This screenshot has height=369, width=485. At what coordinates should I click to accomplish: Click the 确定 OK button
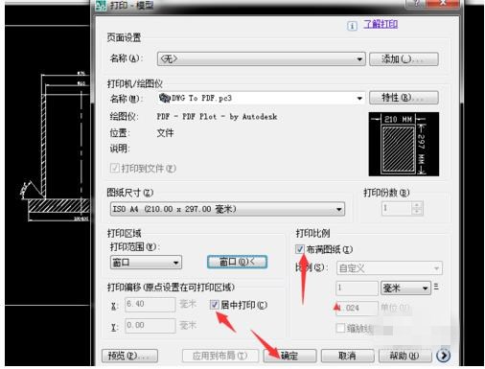(x=289, y=356)
